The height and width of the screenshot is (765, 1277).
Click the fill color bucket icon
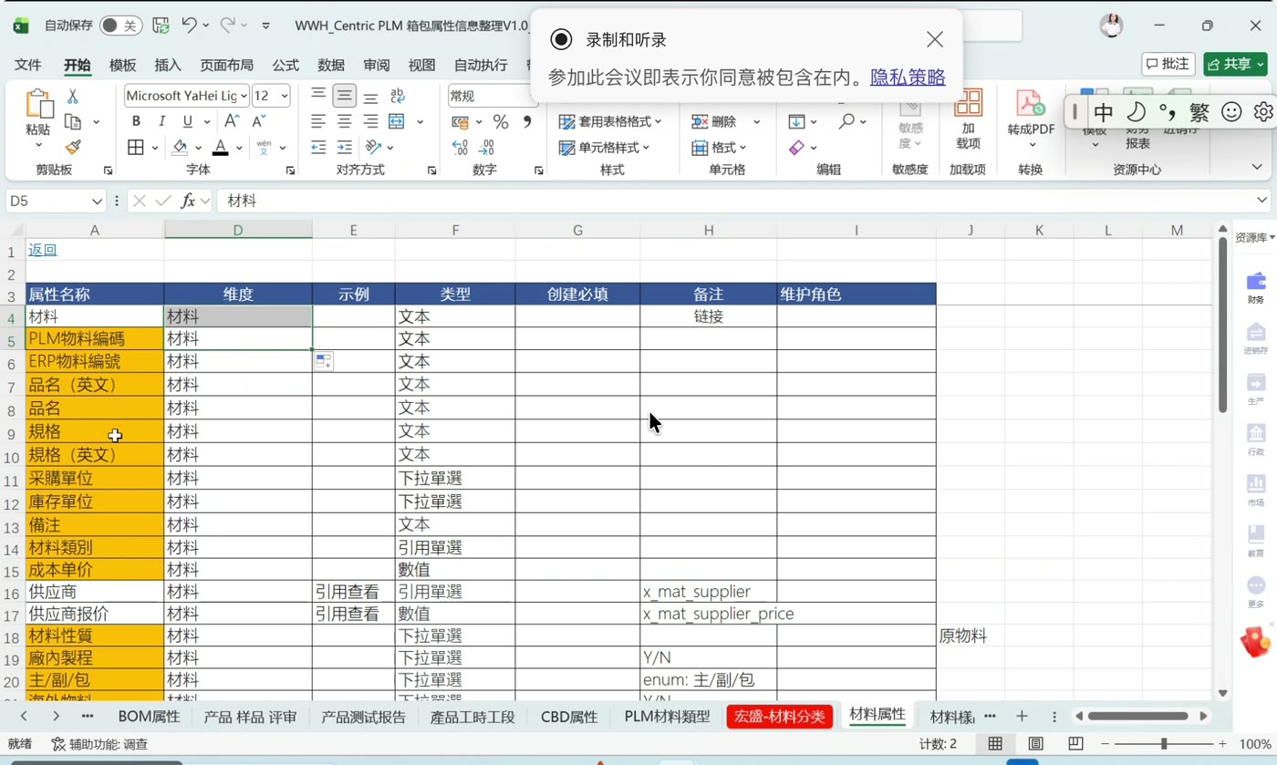[181, 147]
